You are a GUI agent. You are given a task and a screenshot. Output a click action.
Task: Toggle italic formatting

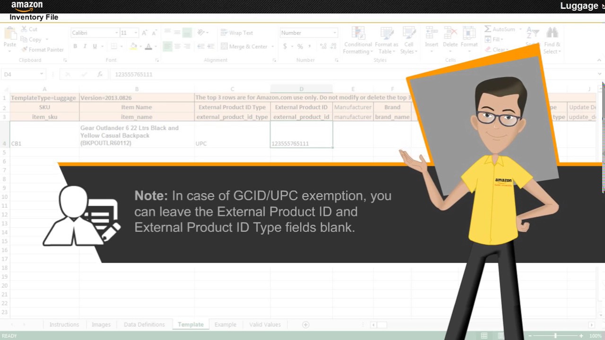click(85, 46)
